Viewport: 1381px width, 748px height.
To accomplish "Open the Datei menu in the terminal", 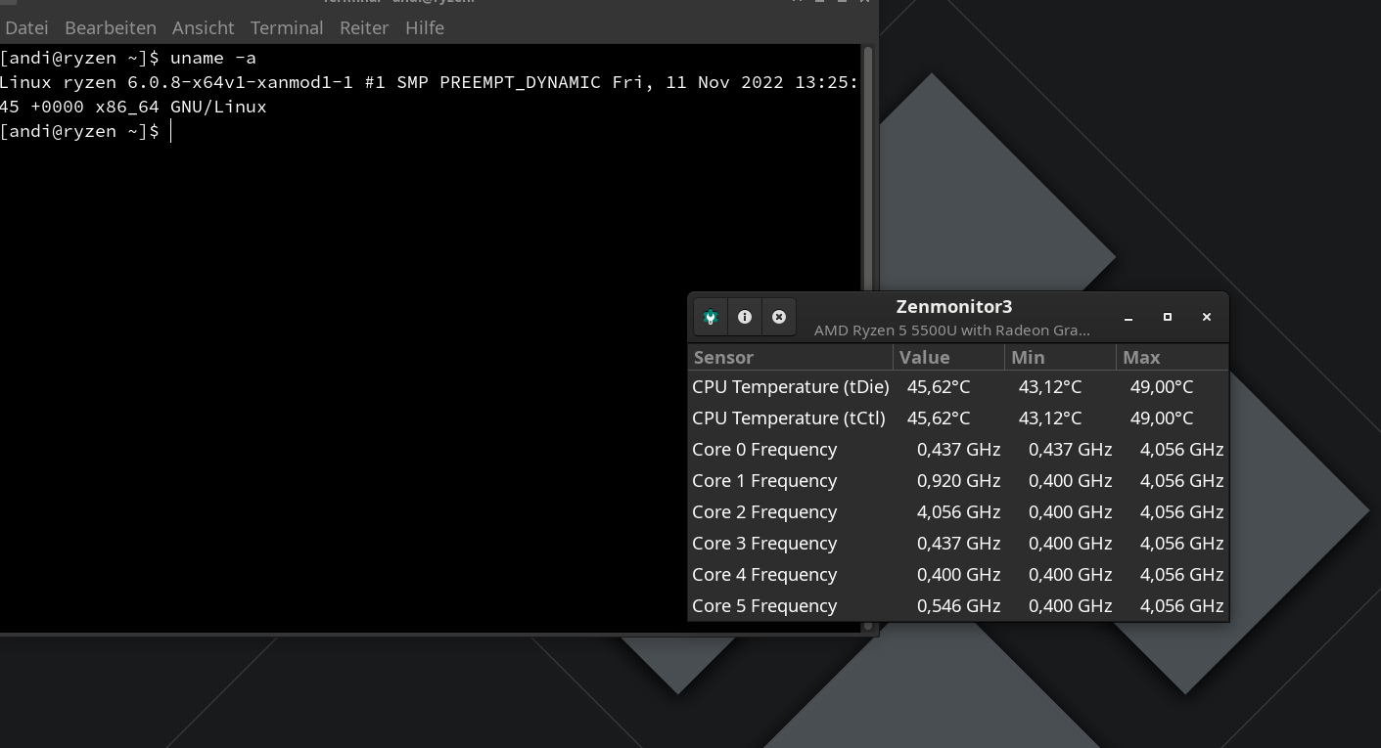I will point(26,27).
